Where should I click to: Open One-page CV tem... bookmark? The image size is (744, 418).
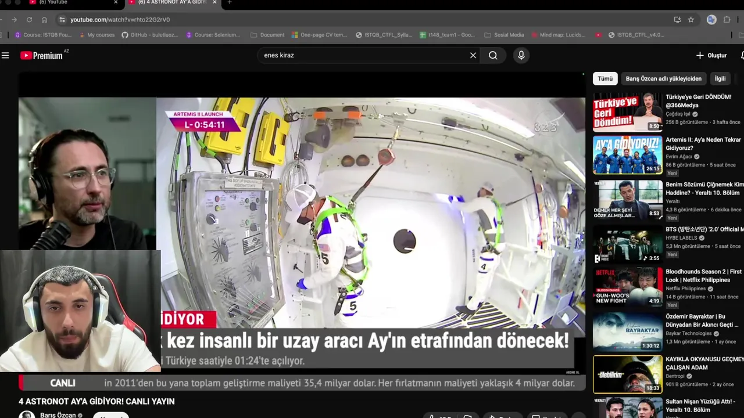click(319, 35)
